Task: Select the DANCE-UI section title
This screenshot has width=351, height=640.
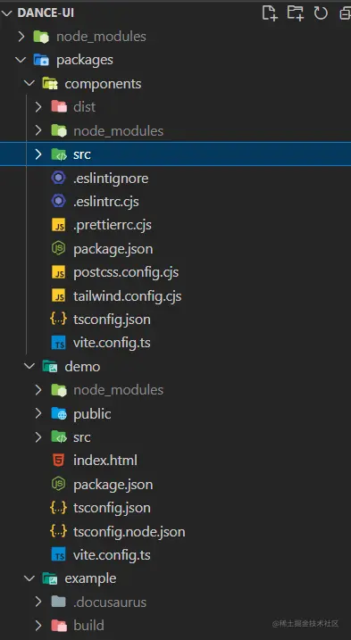Action: [46, 13]
